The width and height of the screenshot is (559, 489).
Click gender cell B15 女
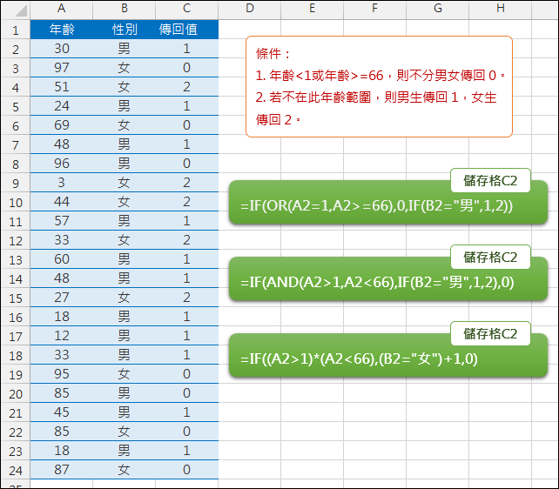pos(124,298)
